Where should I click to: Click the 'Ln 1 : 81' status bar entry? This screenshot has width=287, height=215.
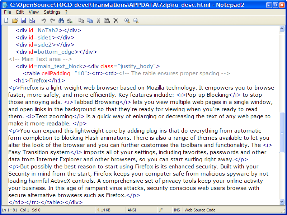[10, 210]
